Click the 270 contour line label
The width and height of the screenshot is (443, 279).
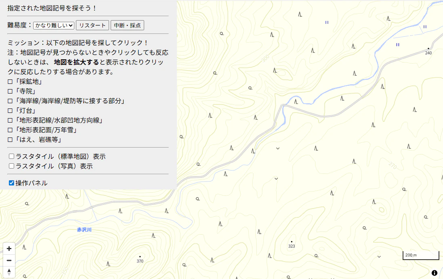(393, 165)
